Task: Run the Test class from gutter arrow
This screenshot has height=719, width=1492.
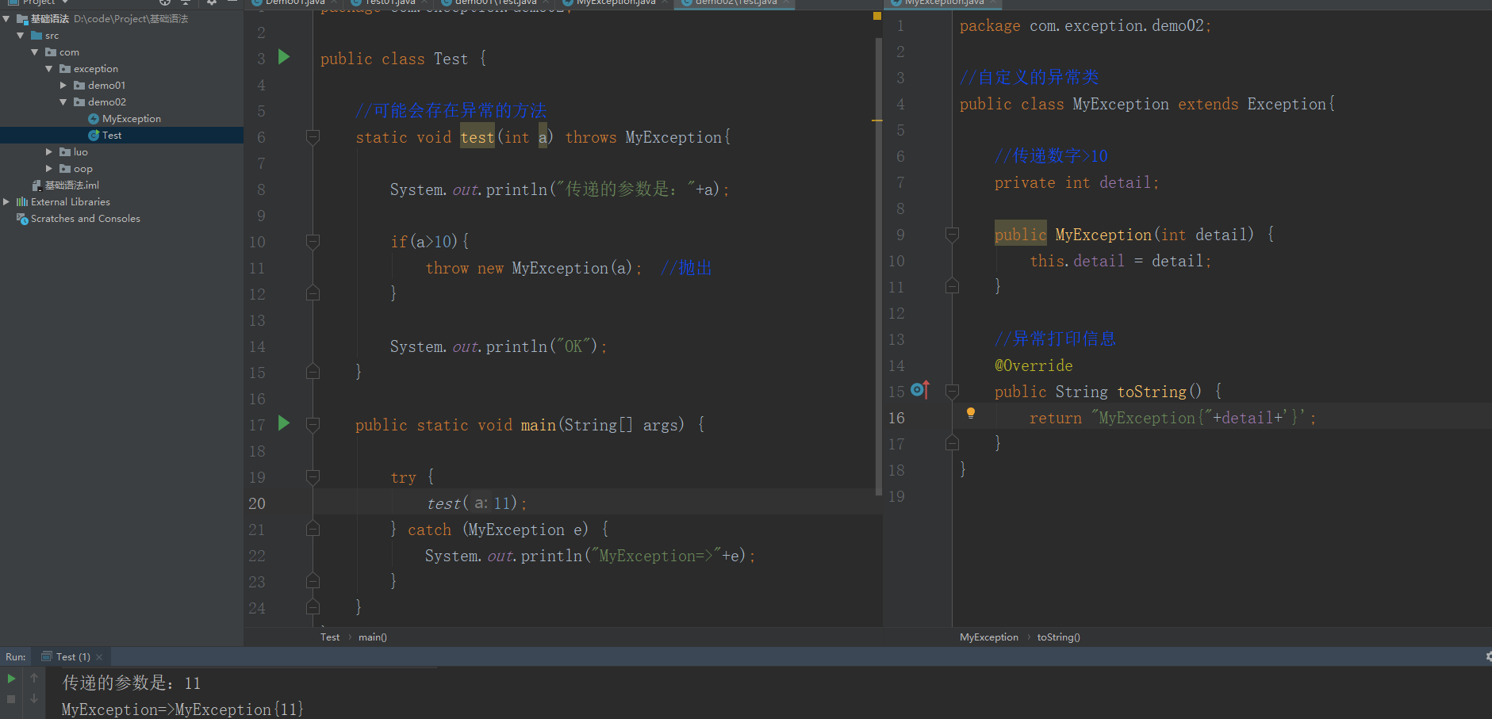Action: click(x=284, y=57)
